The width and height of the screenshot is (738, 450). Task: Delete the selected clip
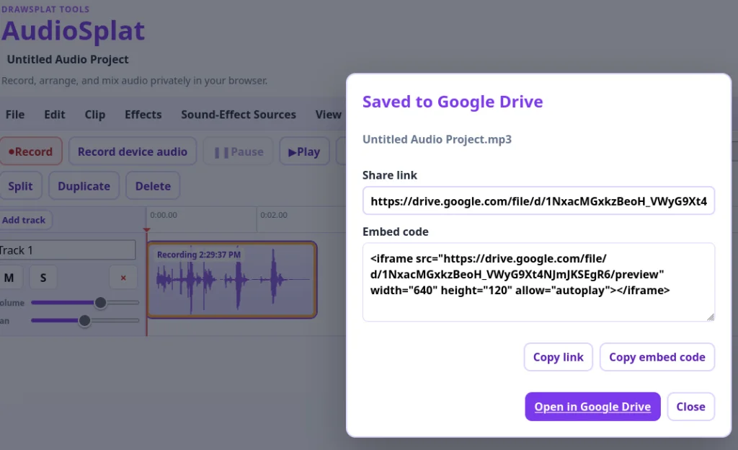tap(153, 186)
